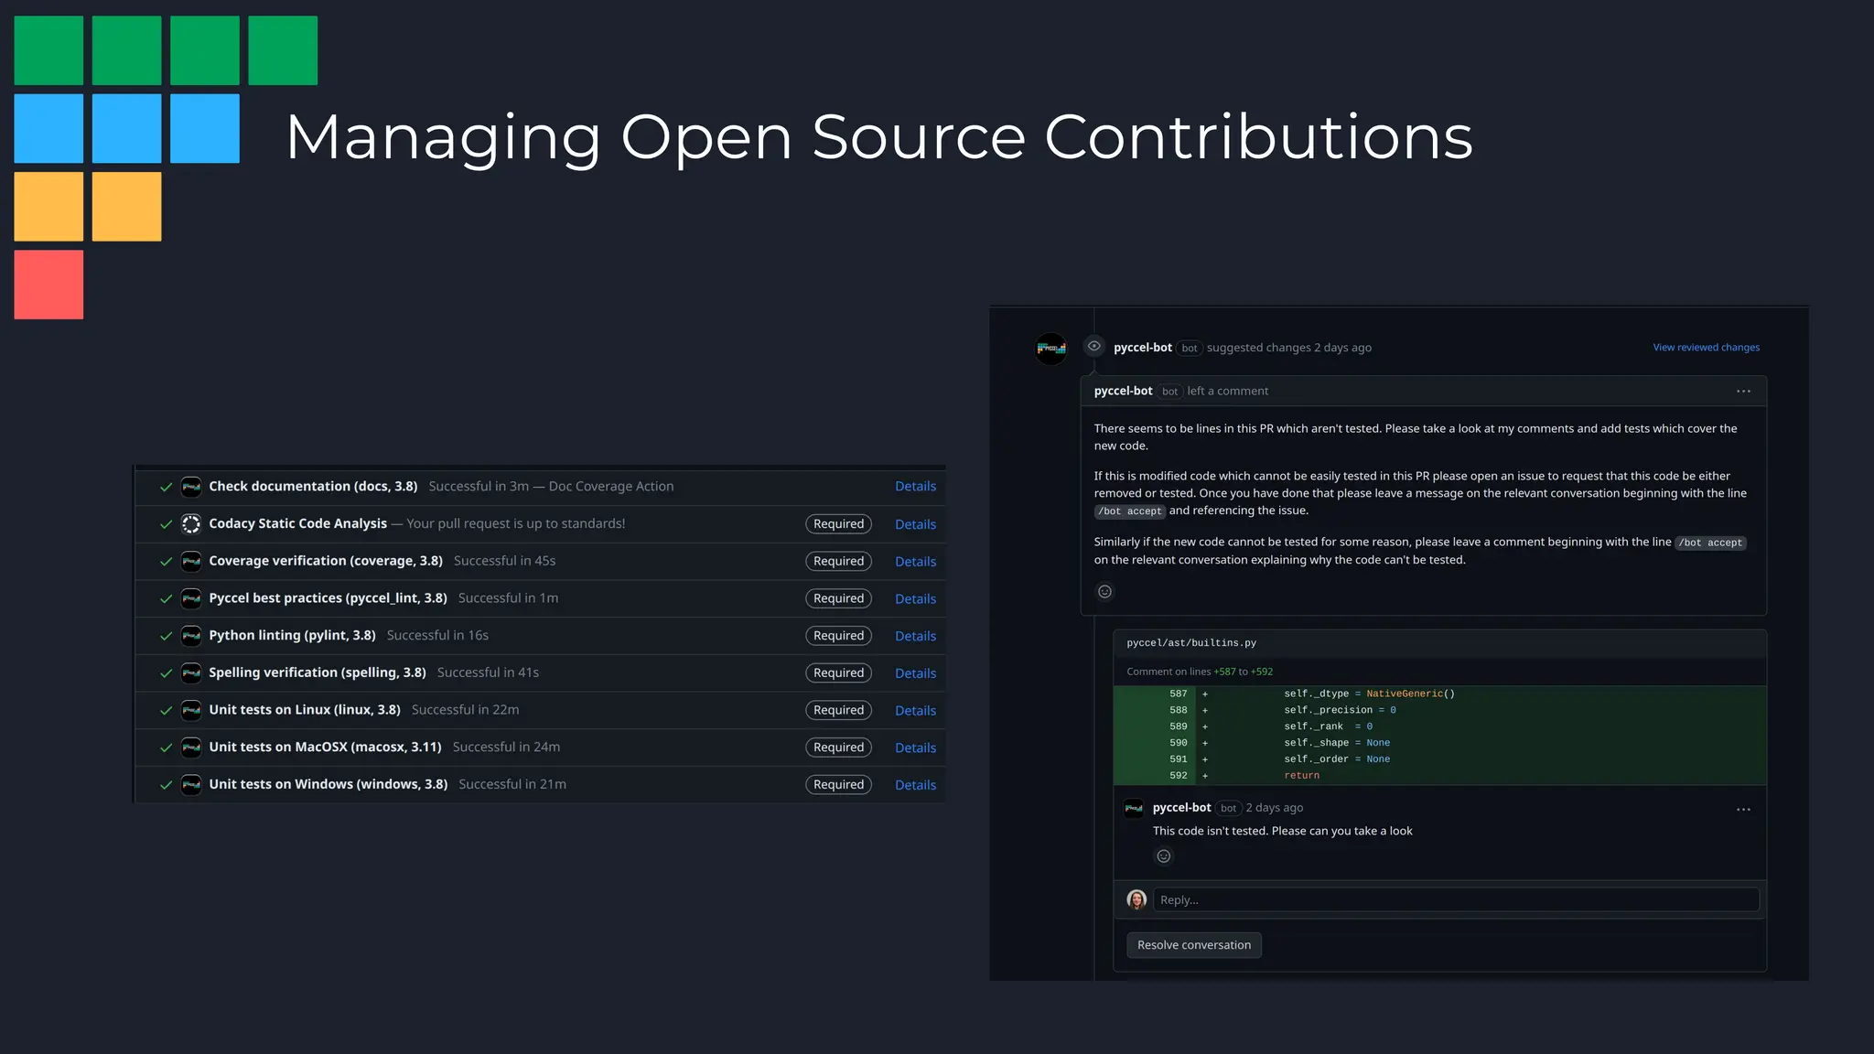Click Spelling verification (spelling, 3.8) title

tap(318, 672)
